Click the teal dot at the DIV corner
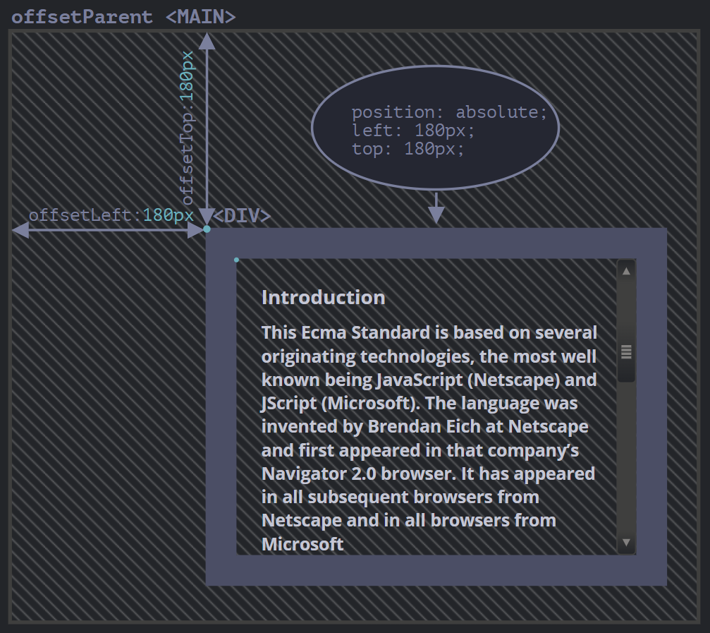This screenshot has height=633, width=710. pos(207,229)
